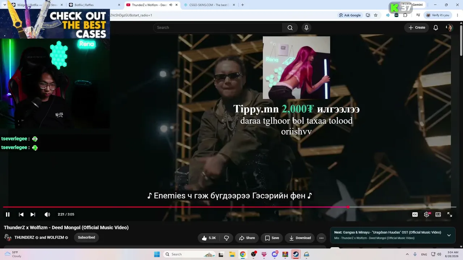Close the CSGO-SKINS.COM tab
The image size is (463, 260).
(x=233, y=5)
